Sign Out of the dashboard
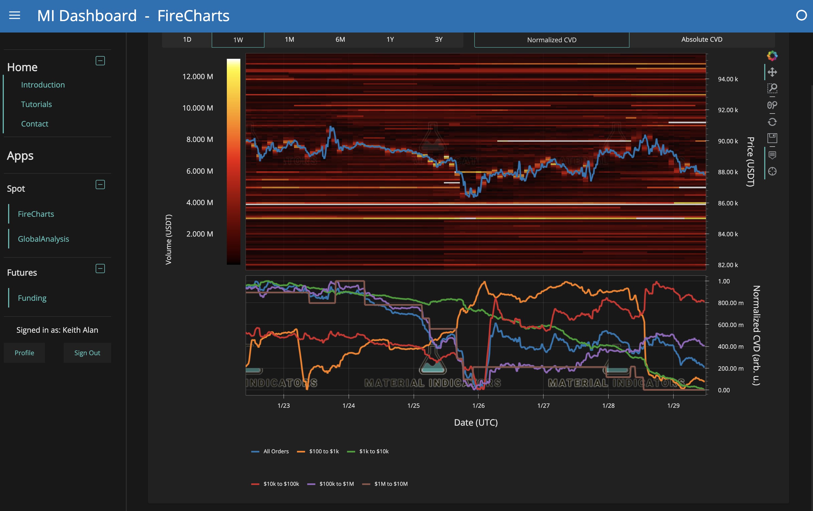The image size is (813, 511). click(x=87, y=352)
